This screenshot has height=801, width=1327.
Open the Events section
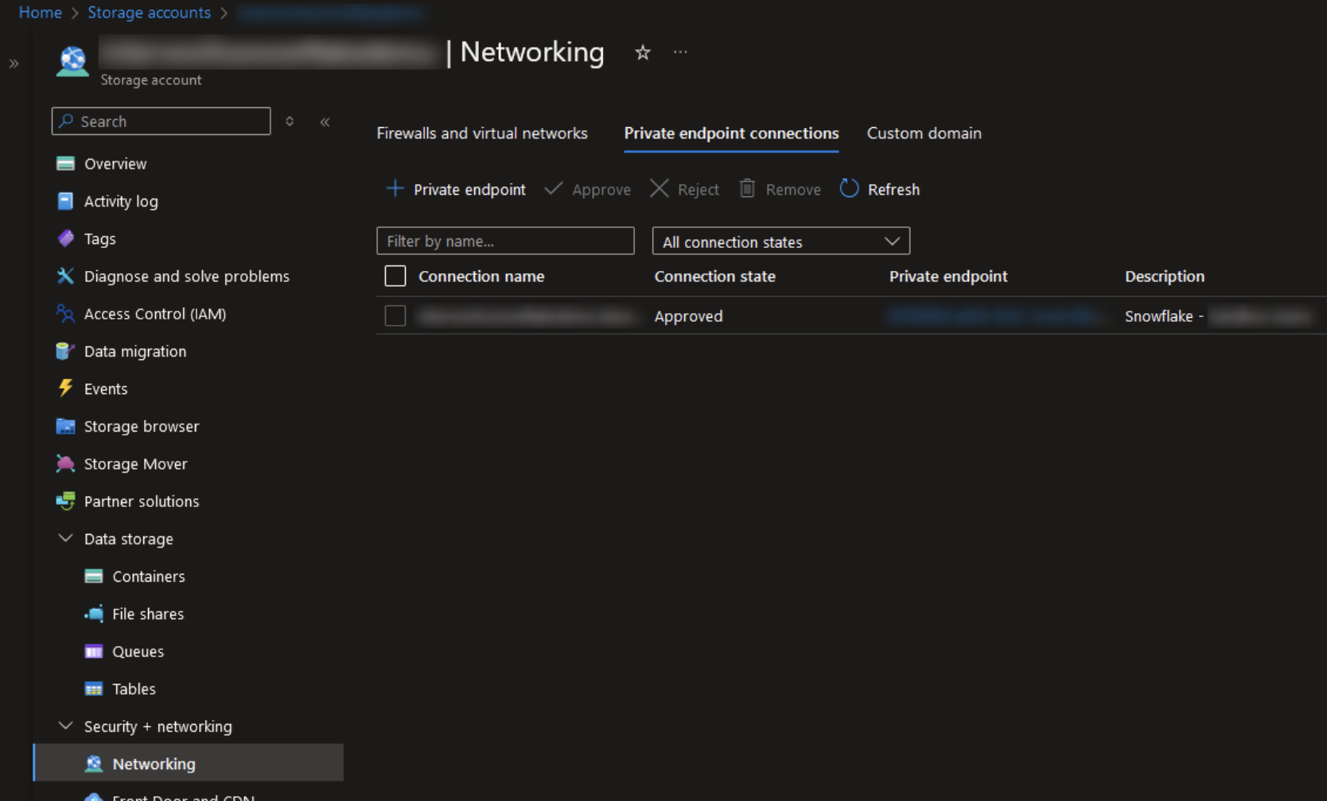[106, 389]
